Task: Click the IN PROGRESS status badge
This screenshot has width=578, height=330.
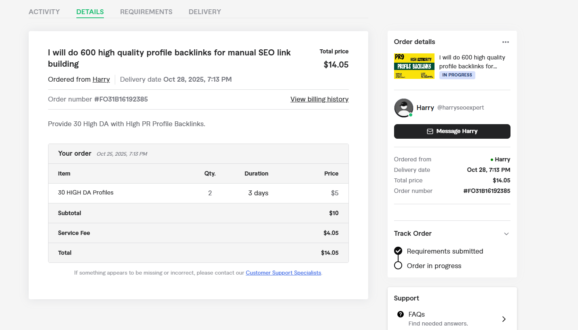Action: click(x=457, y=75)
